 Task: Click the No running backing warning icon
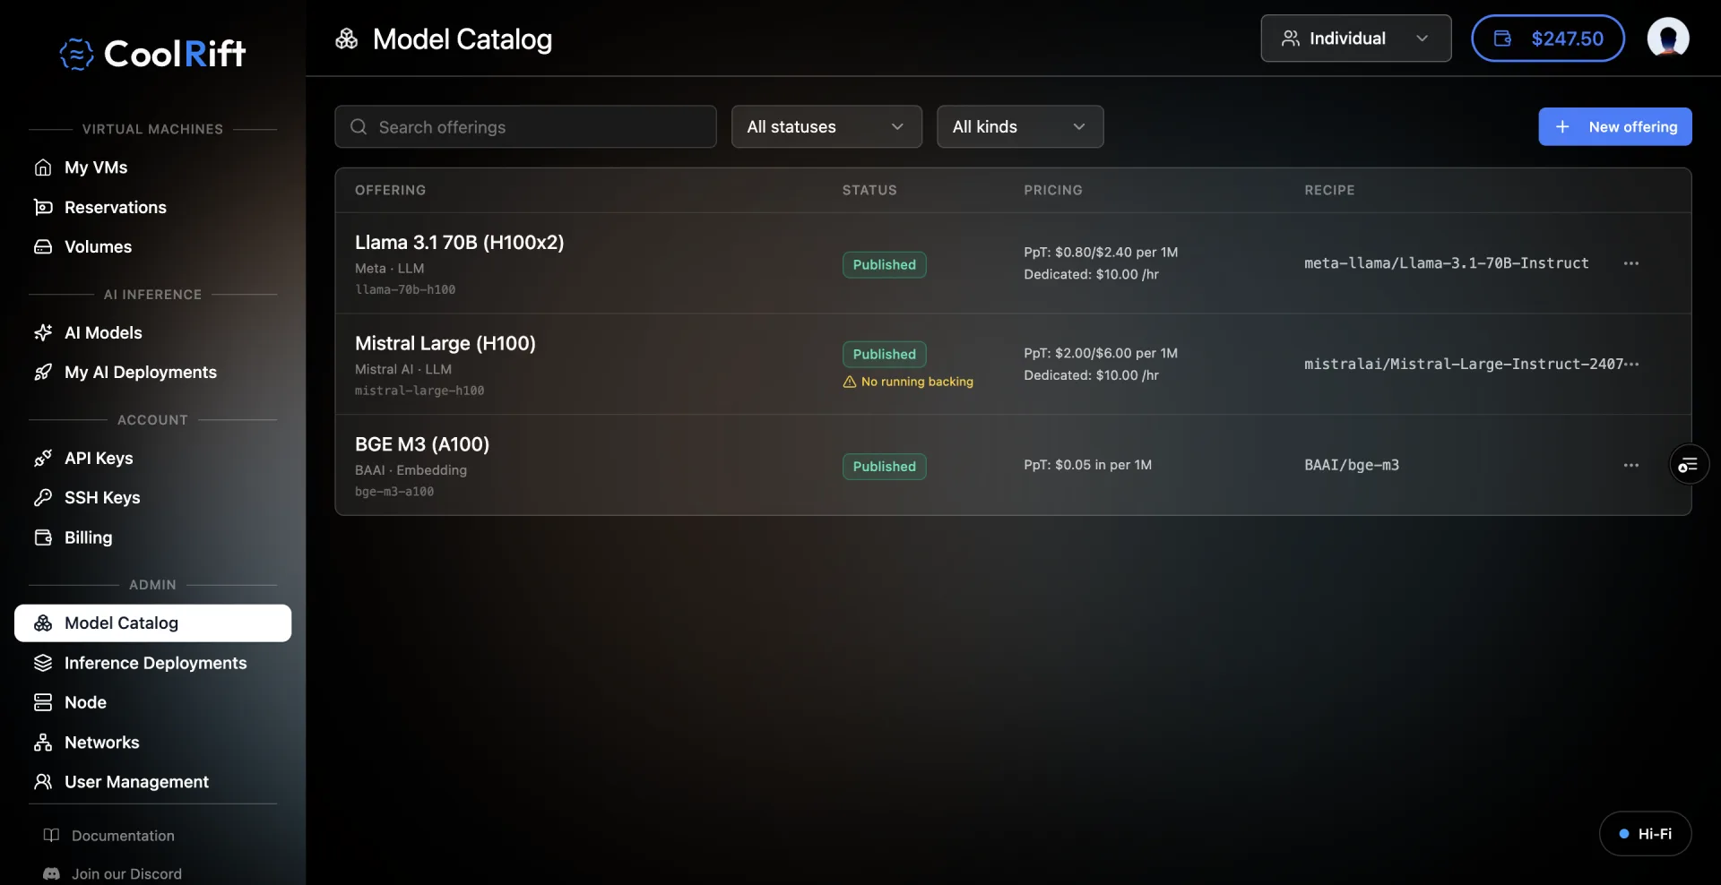pyautogui.click(x=850, y=382)
